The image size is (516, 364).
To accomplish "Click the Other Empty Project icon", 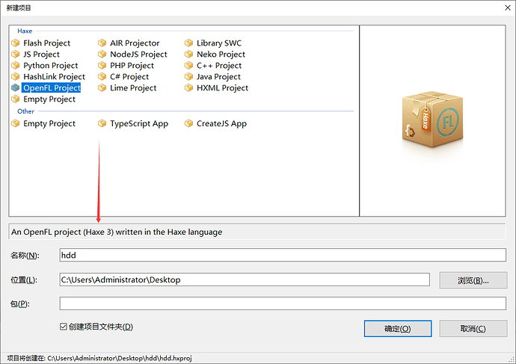I will (16, 123).
